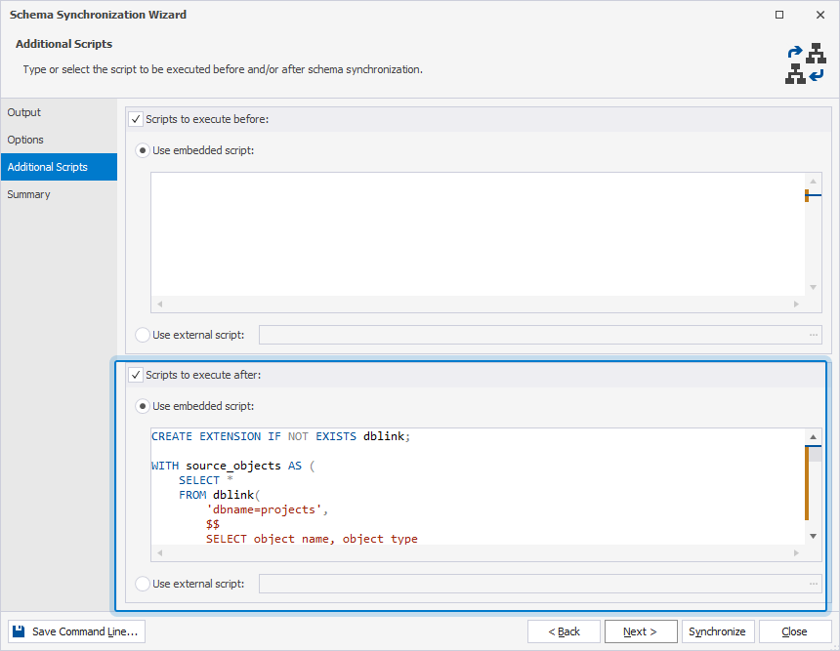The height and width of the screenshot is (651, 840).
Task: Click scroll right arrow in before-script editor
Action: [796, 305]
